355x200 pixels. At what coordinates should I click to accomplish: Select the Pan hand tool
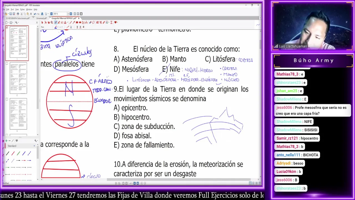pyautogui.click(x=49, y=22)
